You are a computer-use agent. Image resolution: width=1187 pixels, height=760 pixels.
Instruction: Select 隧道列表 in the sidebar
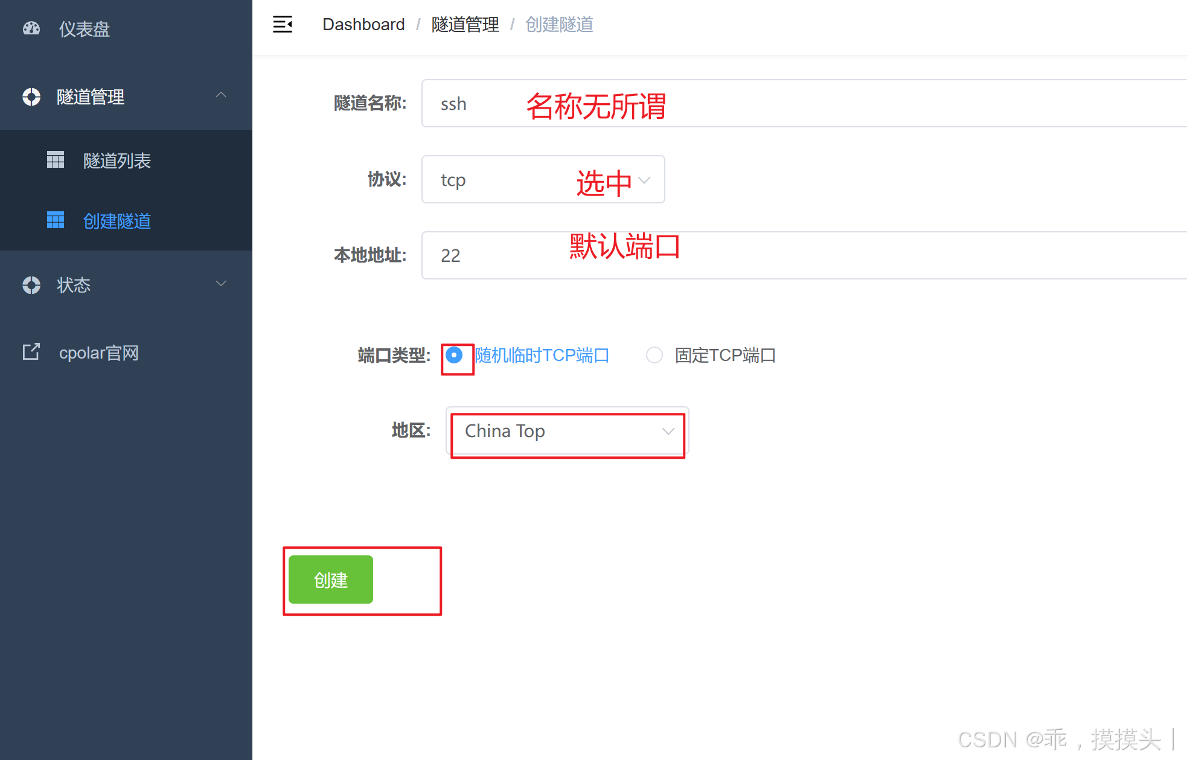coord(117,159)
